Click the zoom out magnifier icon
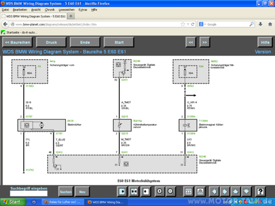This screenshot has width=275, height=206. pyautogui.click(x=171, y=192)
